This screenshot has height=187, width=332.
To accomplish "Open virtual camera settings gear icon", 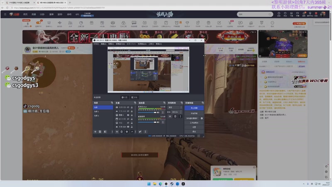I will [x=202, y=118].
